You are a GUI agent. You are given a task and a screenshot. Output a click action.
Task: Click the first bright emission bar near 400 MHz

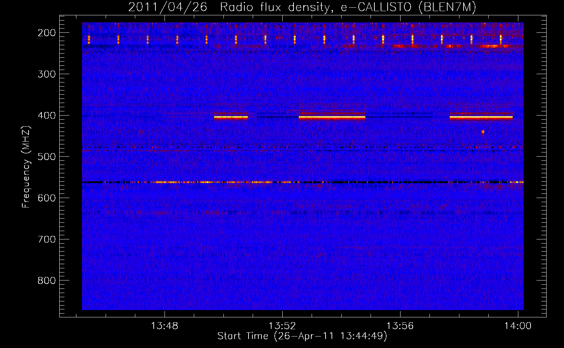coord(231,118)
